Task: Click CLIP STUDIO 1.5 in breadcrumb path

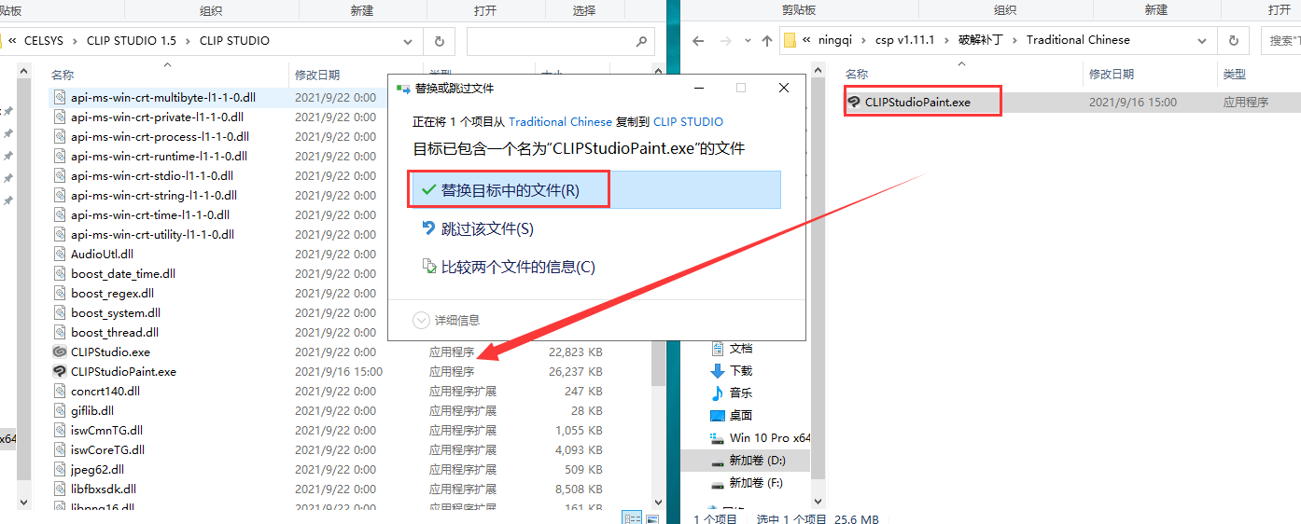Action: (x=132, y=41)
